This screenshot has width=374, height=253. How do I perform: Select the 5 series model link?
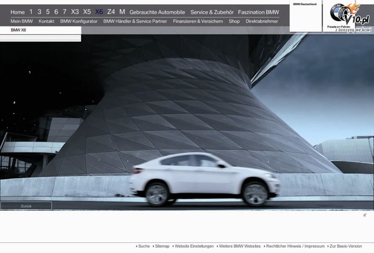(48, 12)
